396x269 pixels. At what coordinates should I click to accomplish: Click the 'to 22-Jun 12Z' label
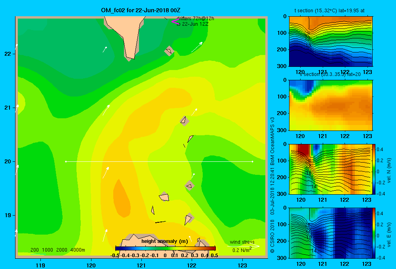[192, 24]
